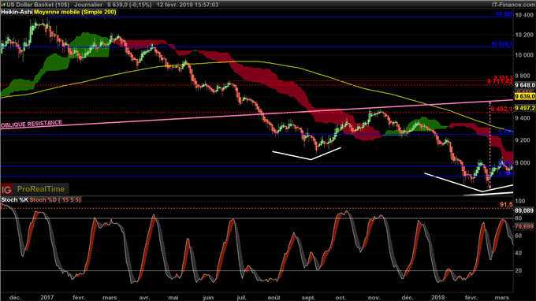Click the 2017 time axis label
This screenshot has width=536, height=301.
click(x=47, y=298)
